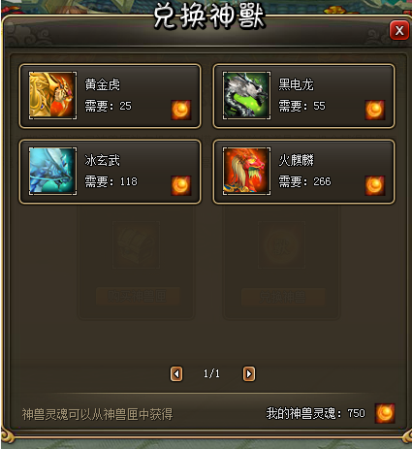Click the soul orb icon in 火麒麟 card
The width and height of the screenshot is (412, 449).
click(x=375, y=185)
